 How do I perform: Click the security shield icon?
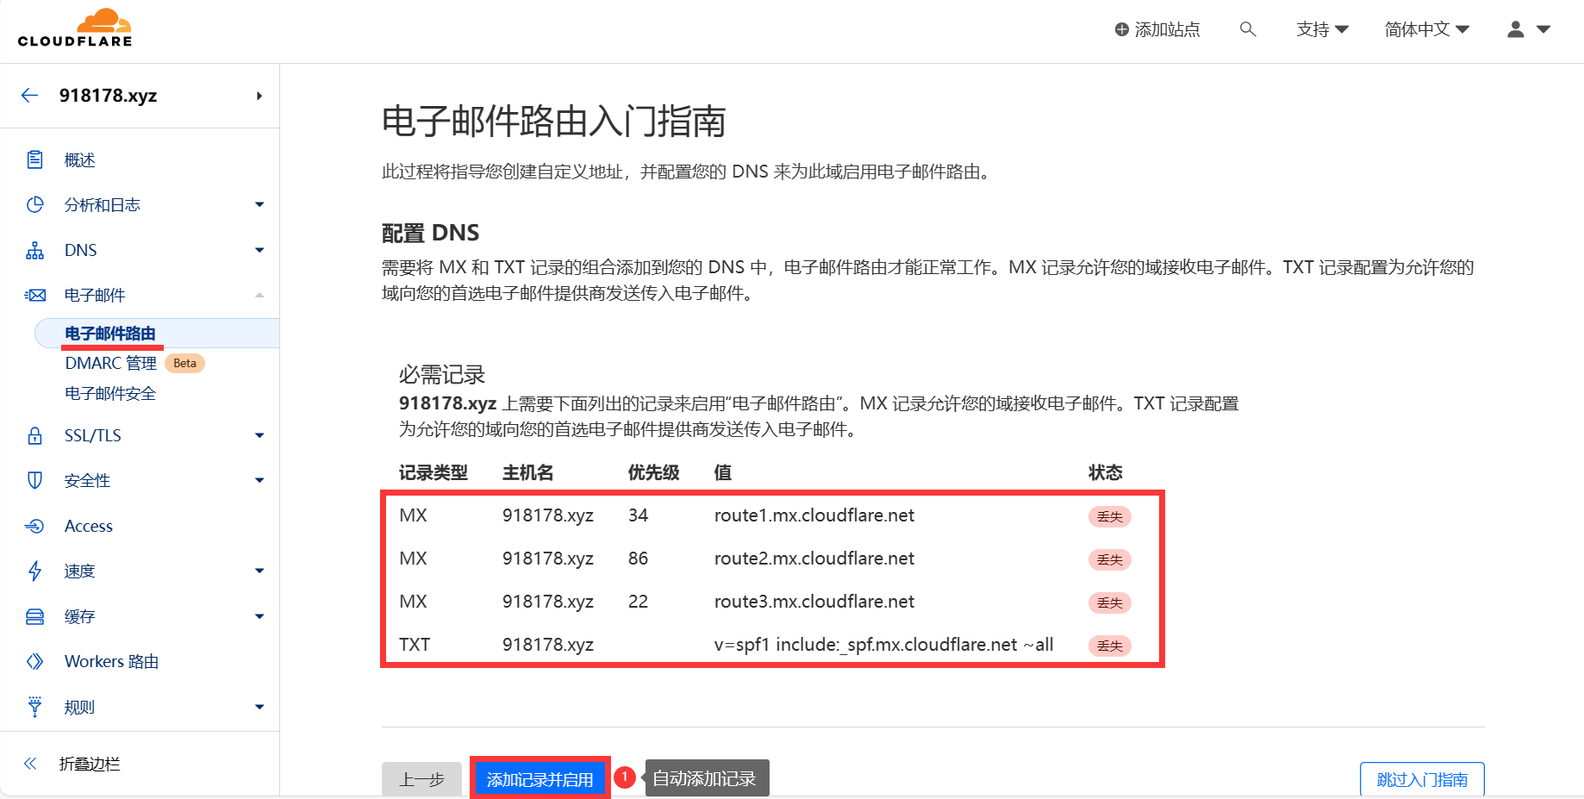tap(34, 480)
